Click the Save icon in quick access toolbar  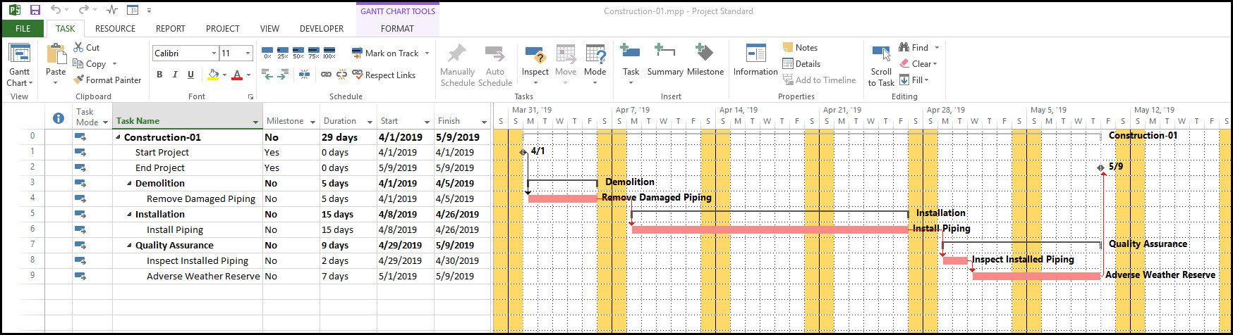coord(35,11)
